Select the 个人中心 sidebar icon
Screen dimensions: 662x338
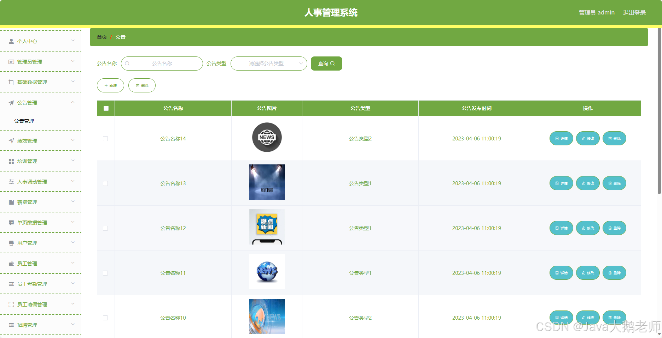10,41
